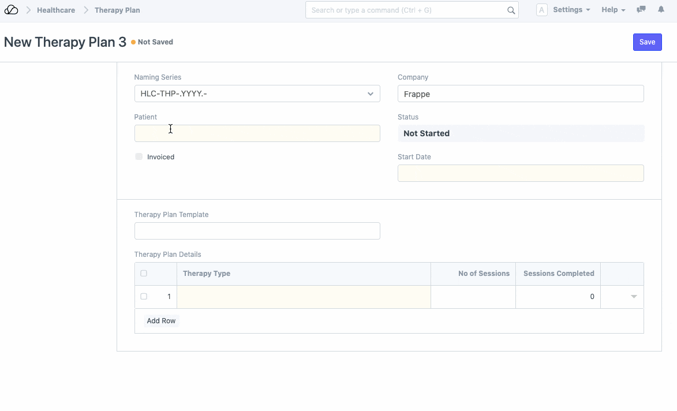The image size is (677, 411).
Task: Open the Settings dropdown menu
Action: point(571,10)
